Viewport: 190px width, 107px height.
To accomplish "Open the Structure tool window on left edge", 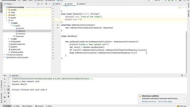I will [x=1, y=85].
